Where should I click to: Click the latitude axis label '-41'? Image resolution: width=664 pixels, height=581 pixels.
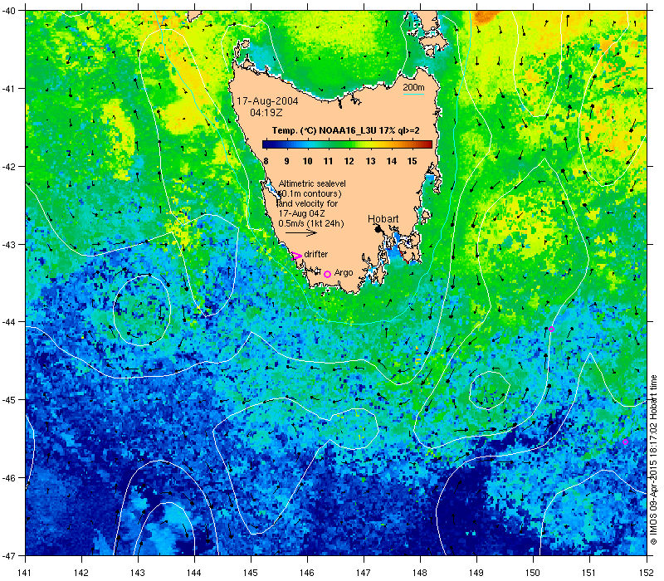[8, 89]
